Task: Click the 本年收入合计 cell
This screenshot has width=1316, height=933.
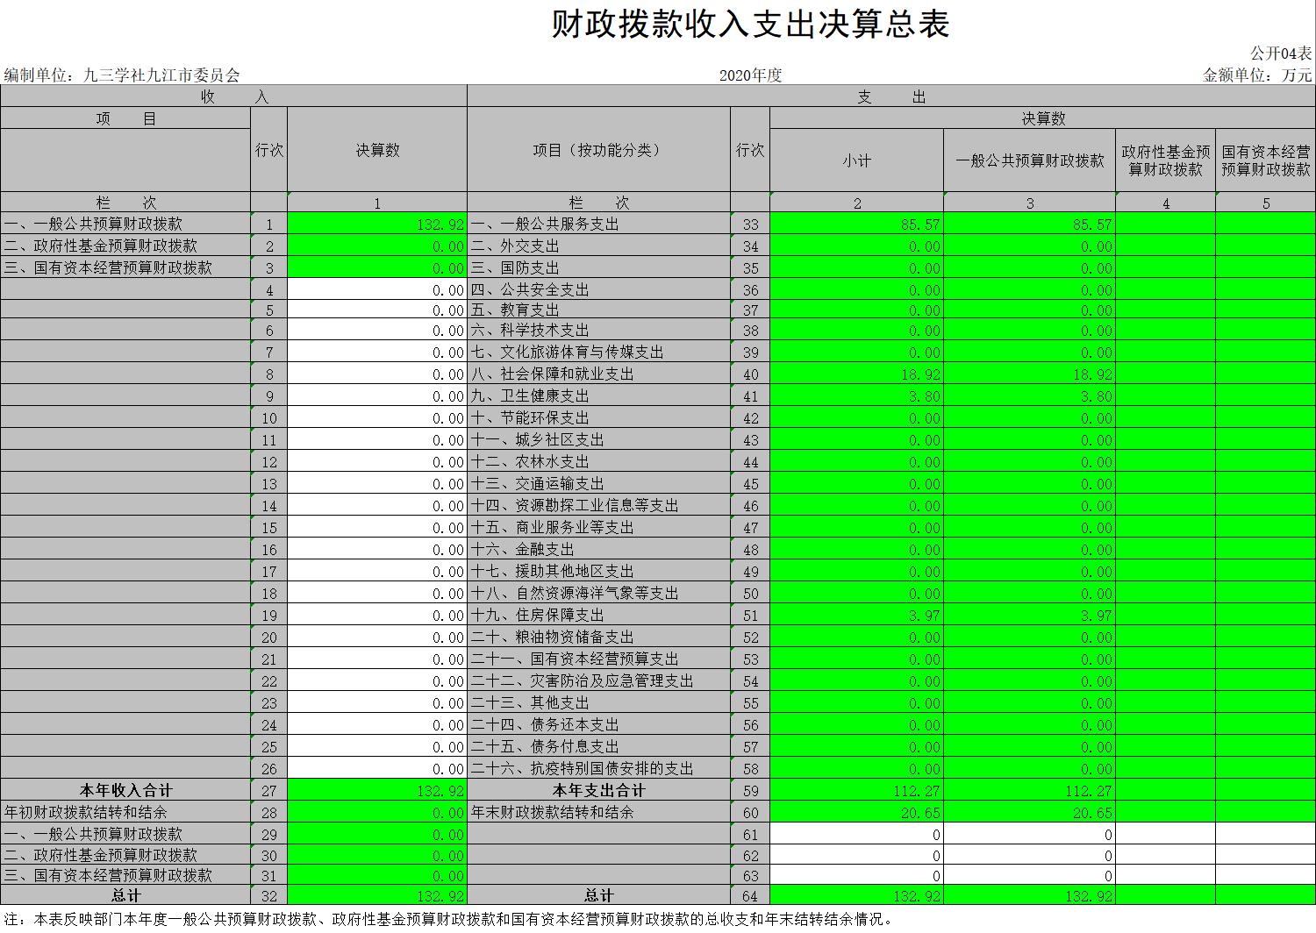Action: (x=126, y=791)
